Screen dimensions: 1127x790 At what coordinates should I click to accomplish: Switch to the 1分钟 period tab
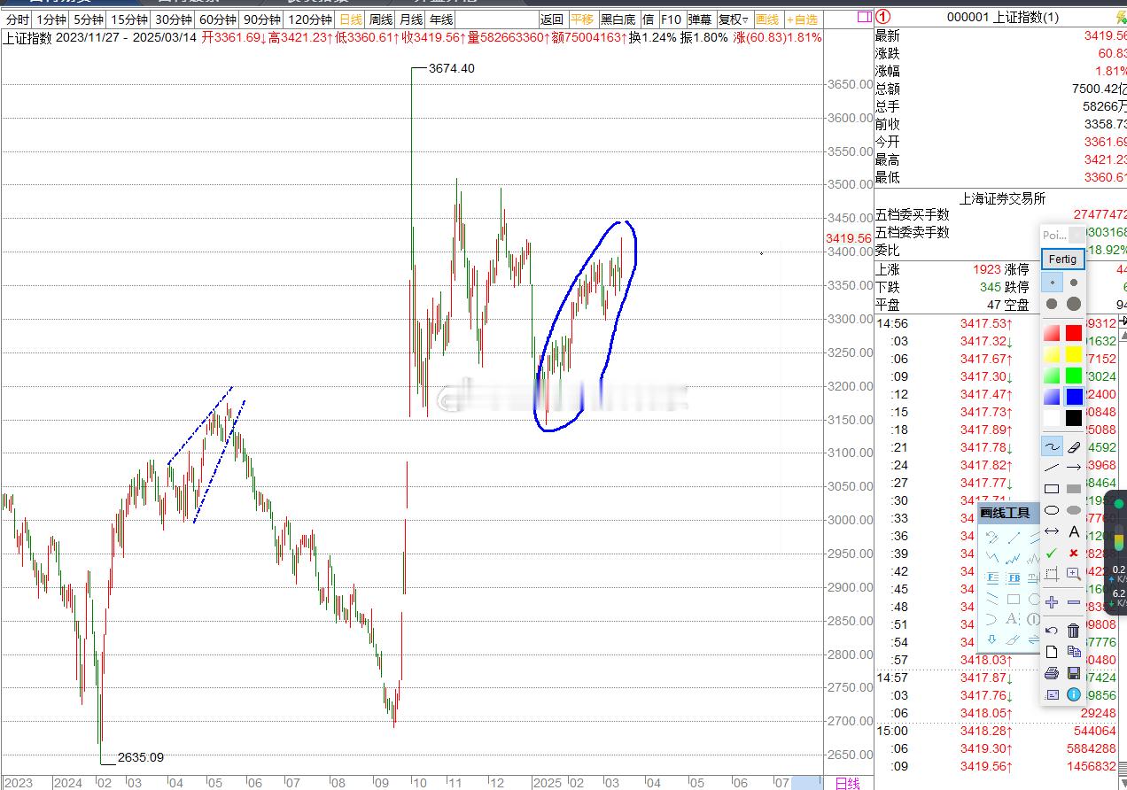coord(51,19)
